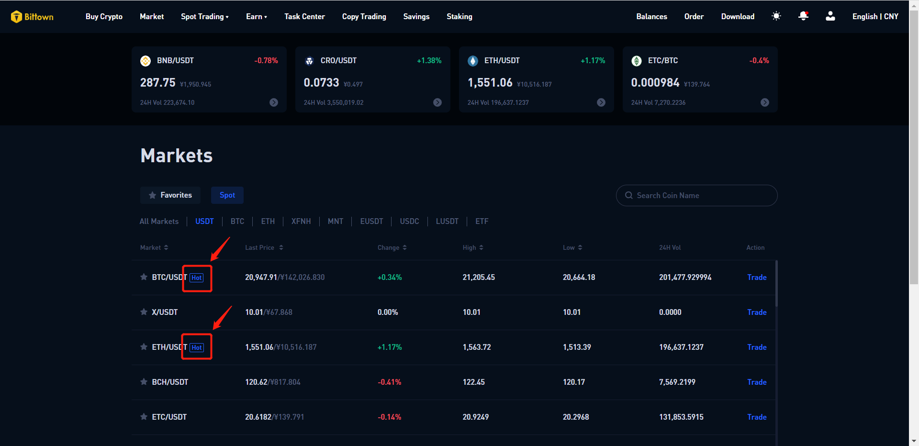Select XFNH market filter
The image size is (919, 446).
pyautogui.click(x=301, y=222)
